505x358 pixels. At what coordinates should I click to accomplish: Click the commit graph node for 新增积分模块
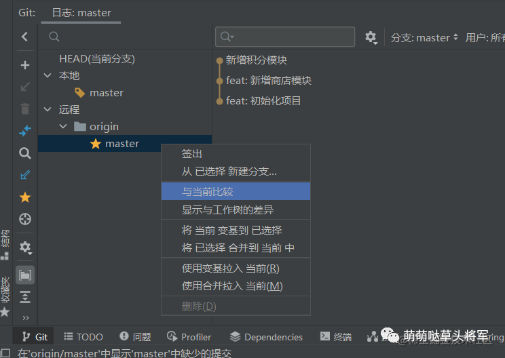220,60
